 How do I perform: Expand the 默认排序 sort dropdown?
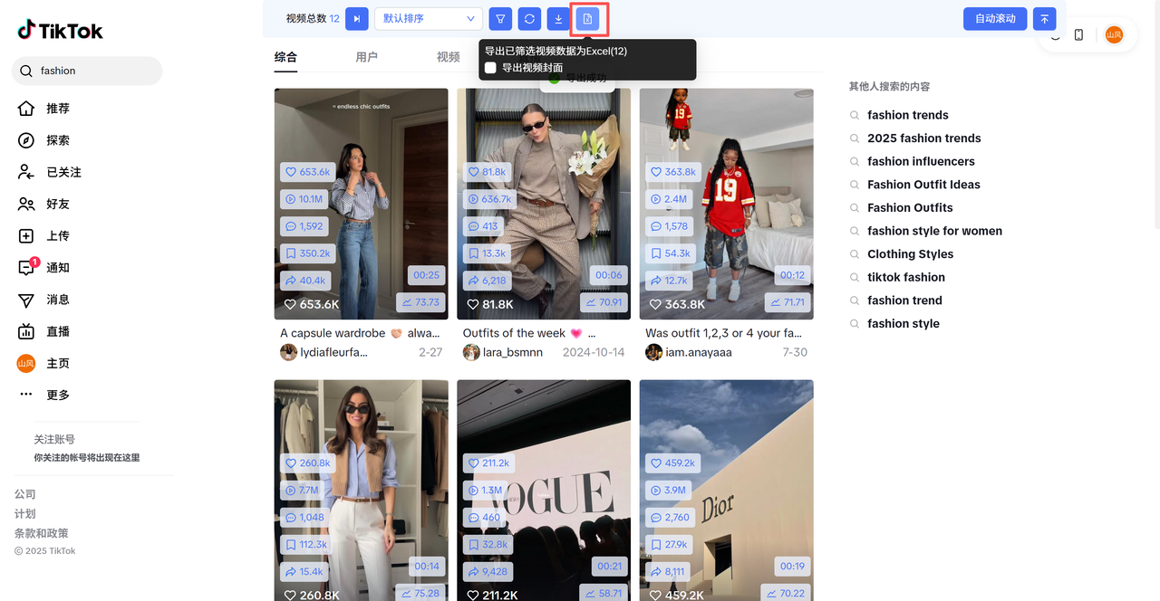point(429,19)
